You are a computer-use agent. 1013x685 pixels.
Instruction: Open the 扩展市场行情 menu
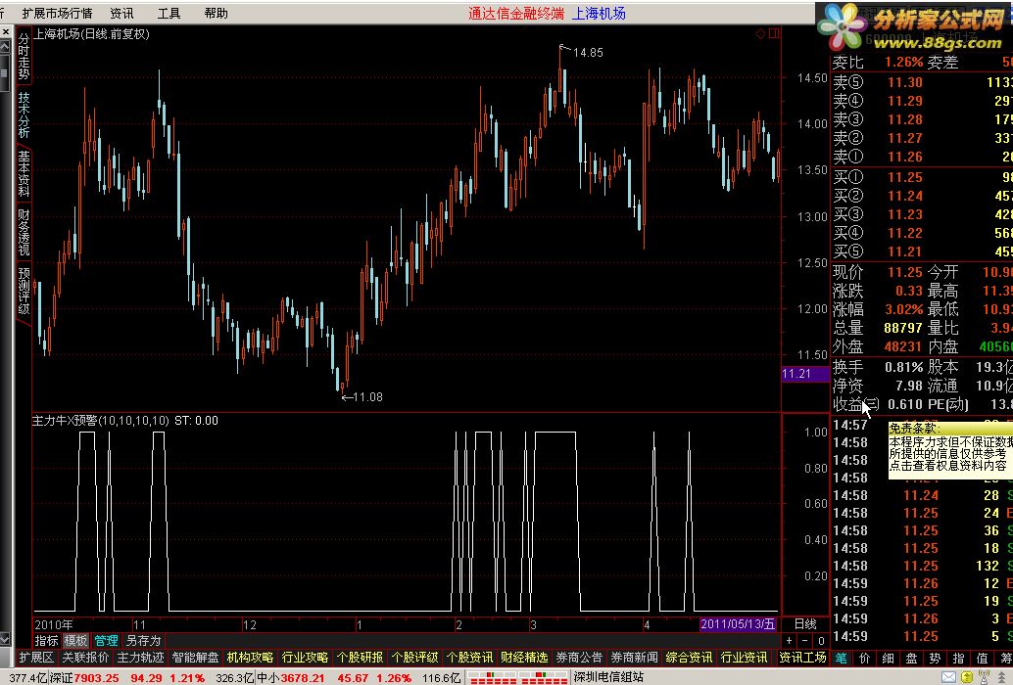point(57,13)
